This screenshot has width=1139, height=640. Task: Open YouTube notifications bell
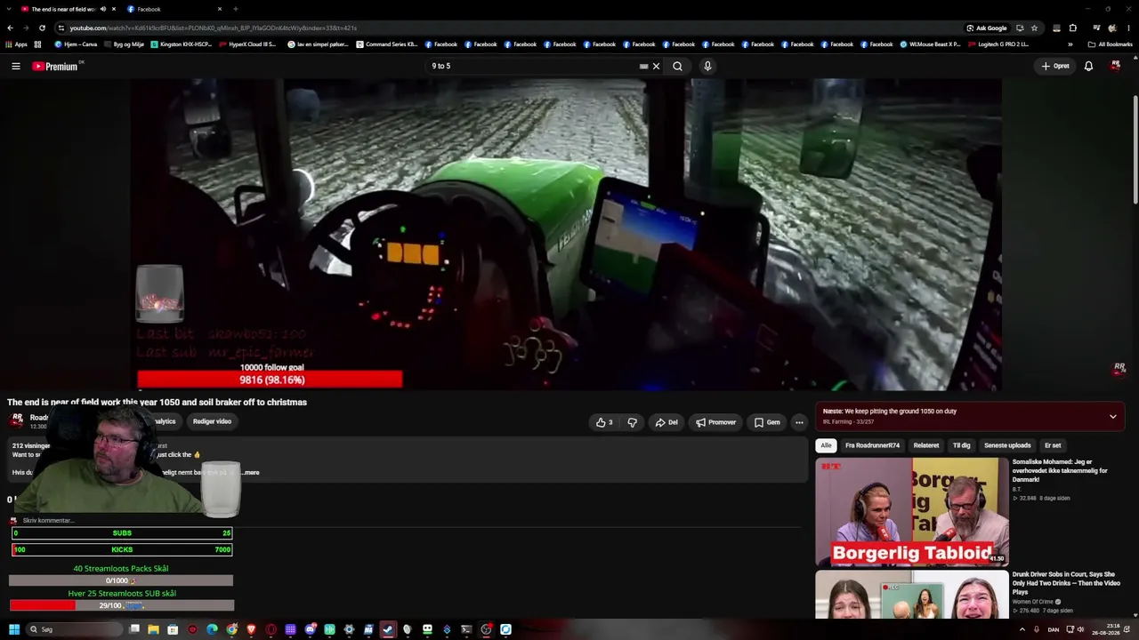1088,66
